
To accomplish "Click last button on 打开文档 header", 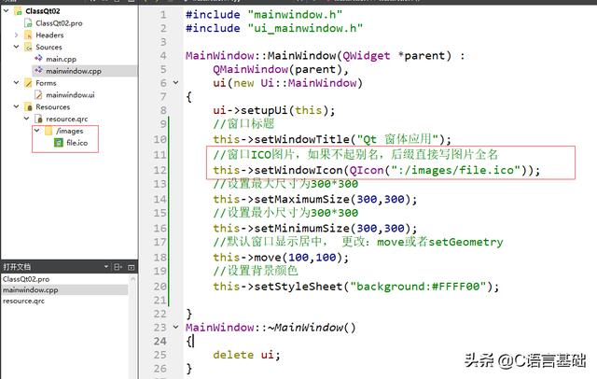I will pos(131,267).
